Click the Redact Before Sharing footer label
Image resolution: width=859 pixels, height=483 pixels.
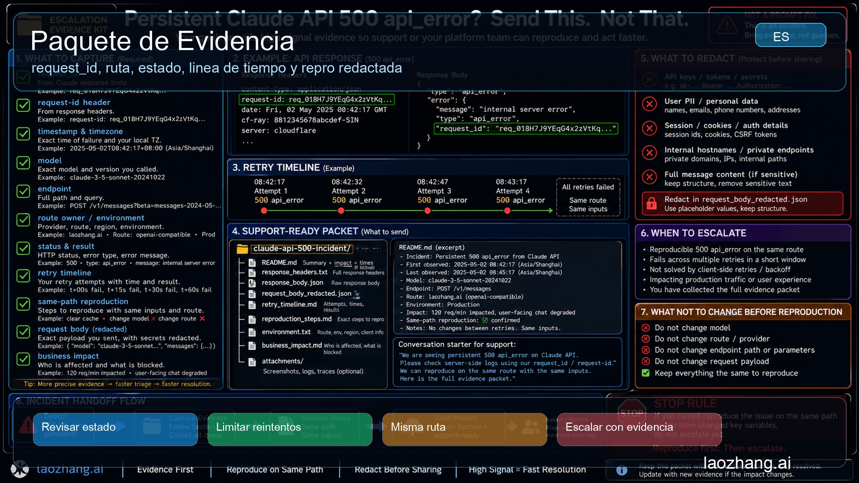click(x=398, y=470)
